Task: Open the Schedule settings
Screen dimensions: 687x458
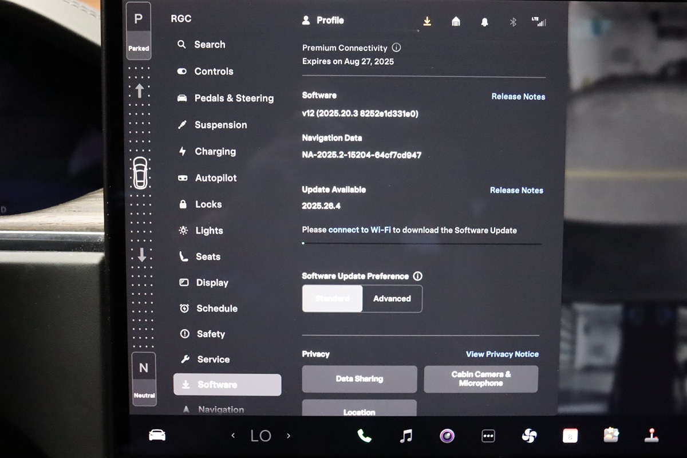Action: (x=208, y=309)
